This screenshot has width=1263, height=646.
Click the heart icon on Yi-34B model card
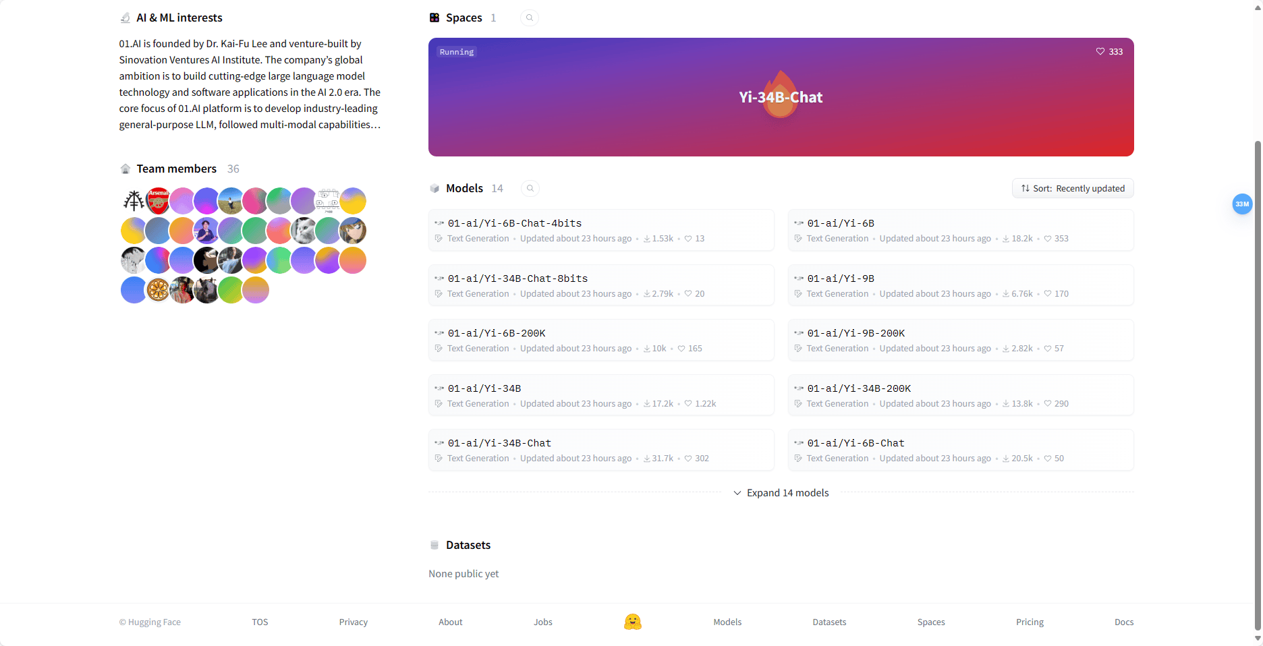point(688,403)
